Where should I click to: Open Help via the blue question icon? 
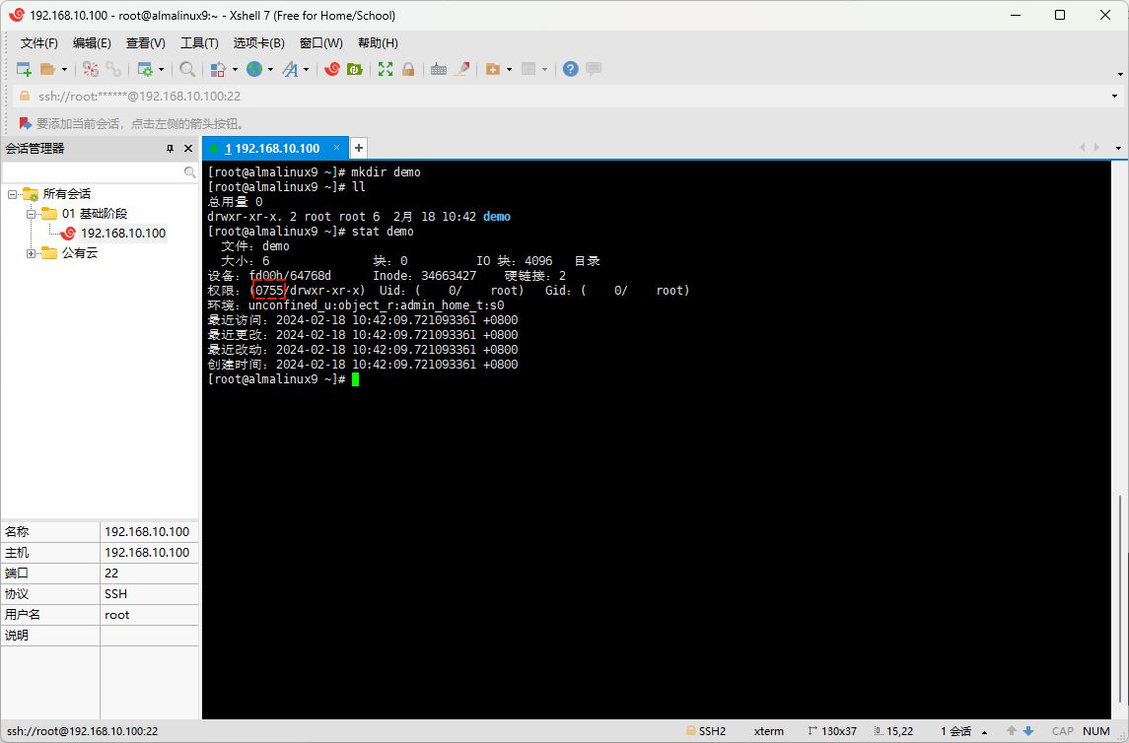tap(570, 69)
